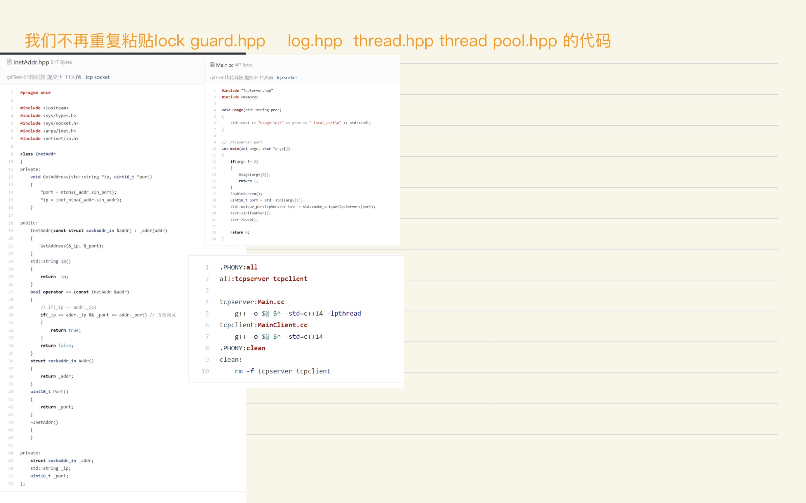Click the InetAddr.hpp file name
This screenshot has width=806, height=503.
(31, 62)
